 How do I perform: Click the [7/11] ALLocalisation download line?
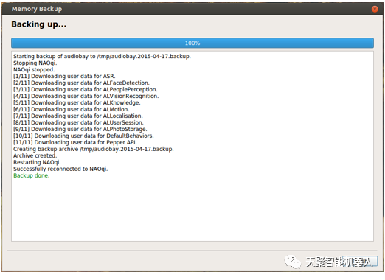coord(78,116)
